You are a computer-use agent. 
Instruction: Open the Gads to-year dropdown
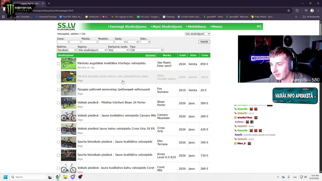click(133, 42)
